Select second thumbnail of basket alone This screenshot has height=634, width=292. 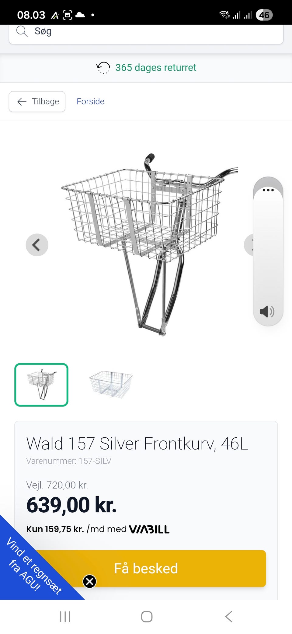[x=111, y=385]
